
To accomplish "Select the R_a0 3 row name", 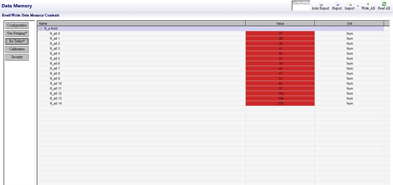I will pyautogui.click(x=55, y=49).
